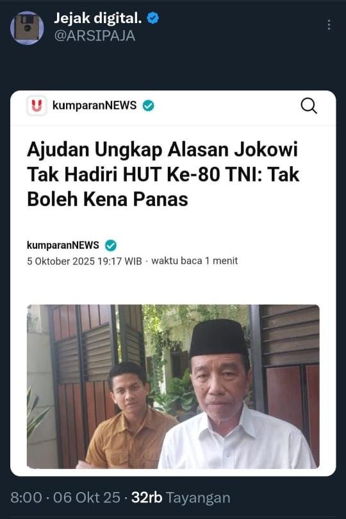This screenshot has height=519, width=346.
Task: Click the kumparanNEWS header title text
Action: pos(95,105)
